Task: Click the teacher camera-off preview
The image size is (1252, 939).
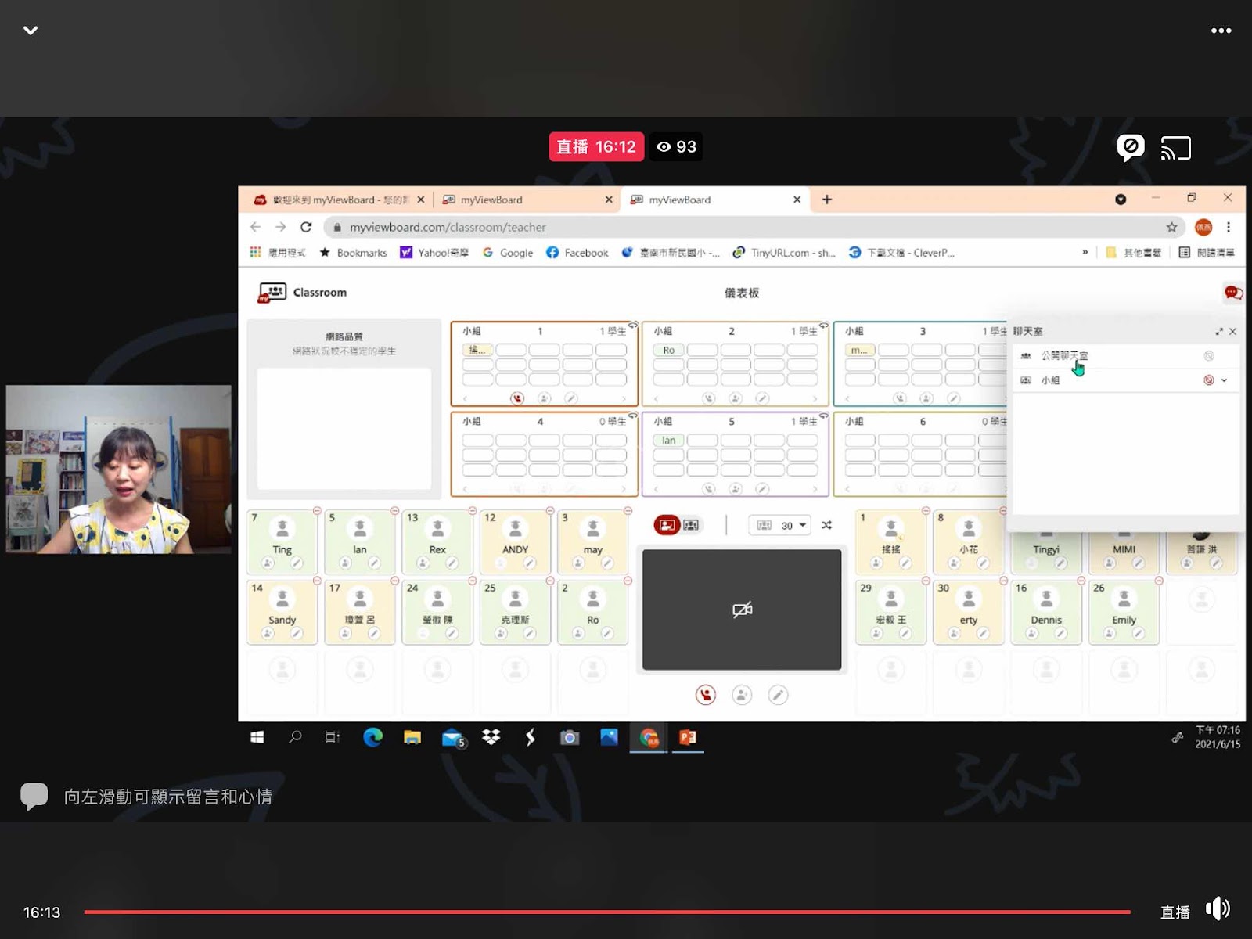Action: [742, 610]
